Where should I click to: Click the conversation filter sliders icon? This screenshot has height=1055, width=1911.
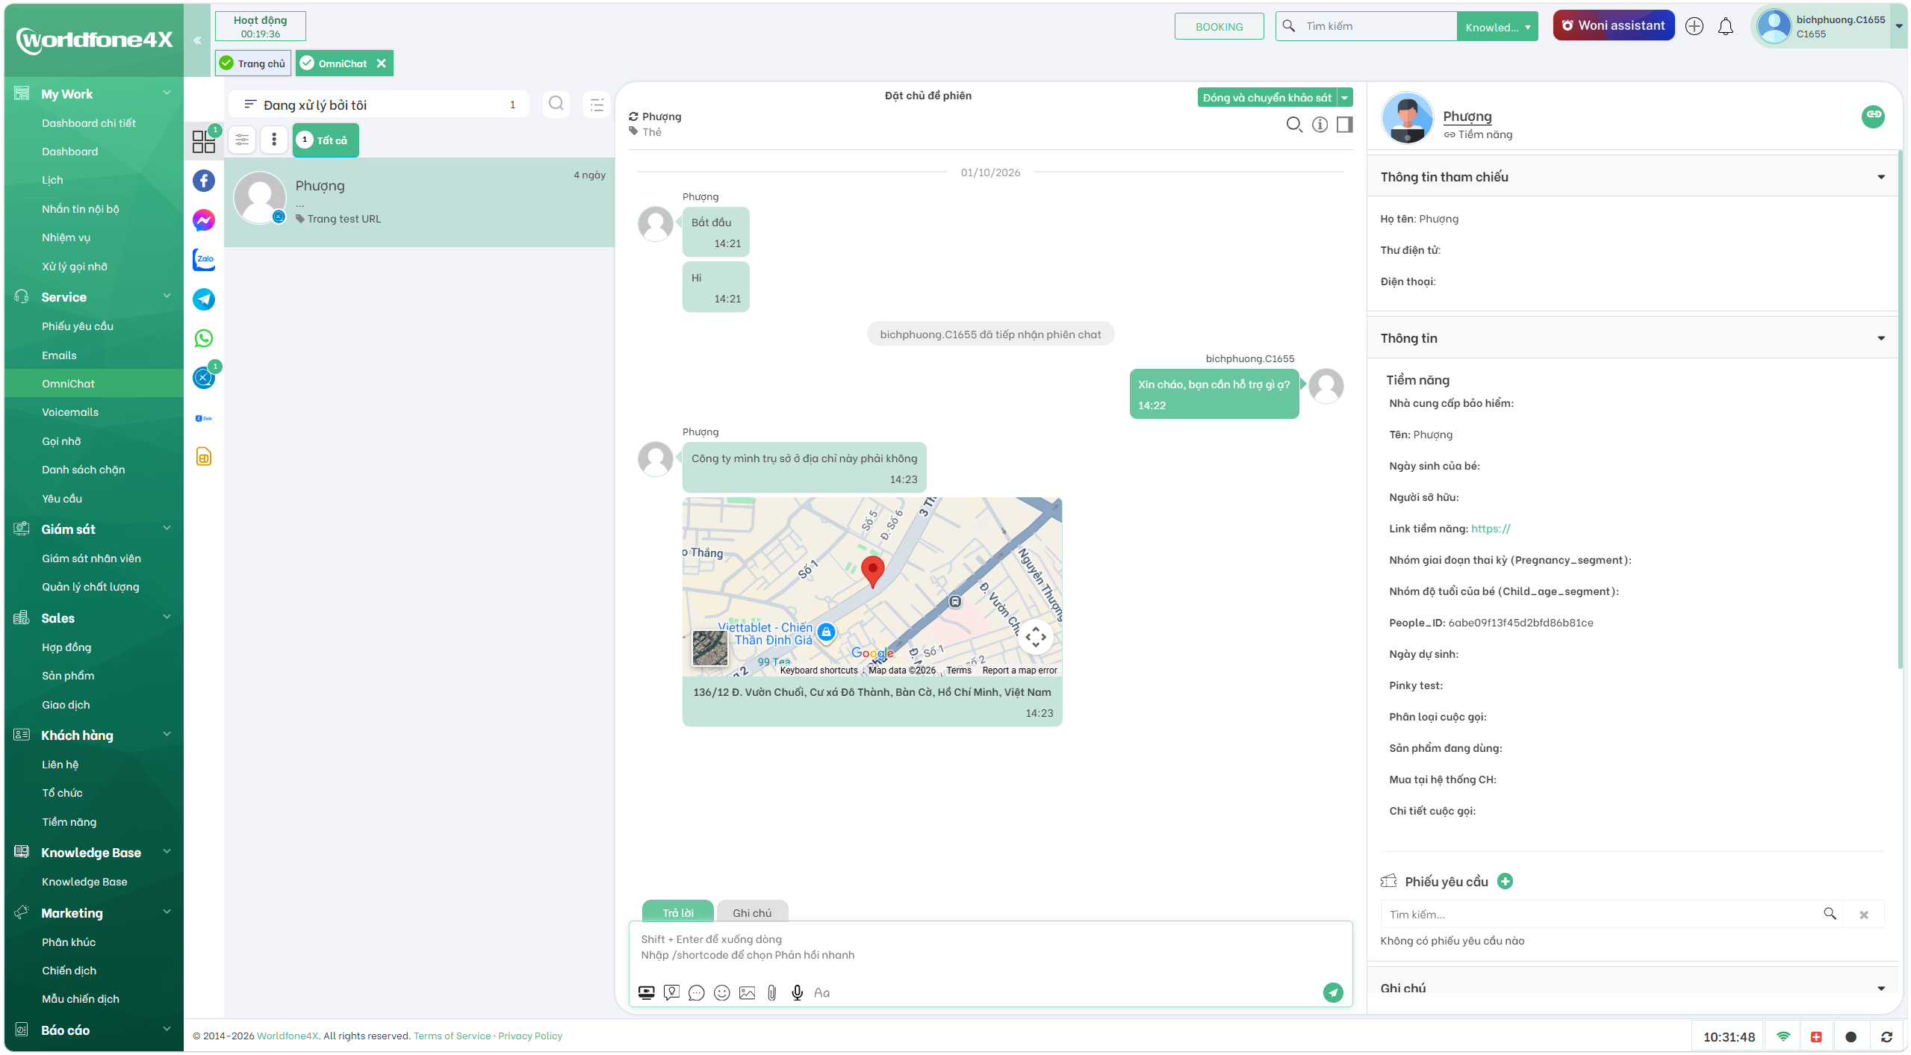point(242,140)
